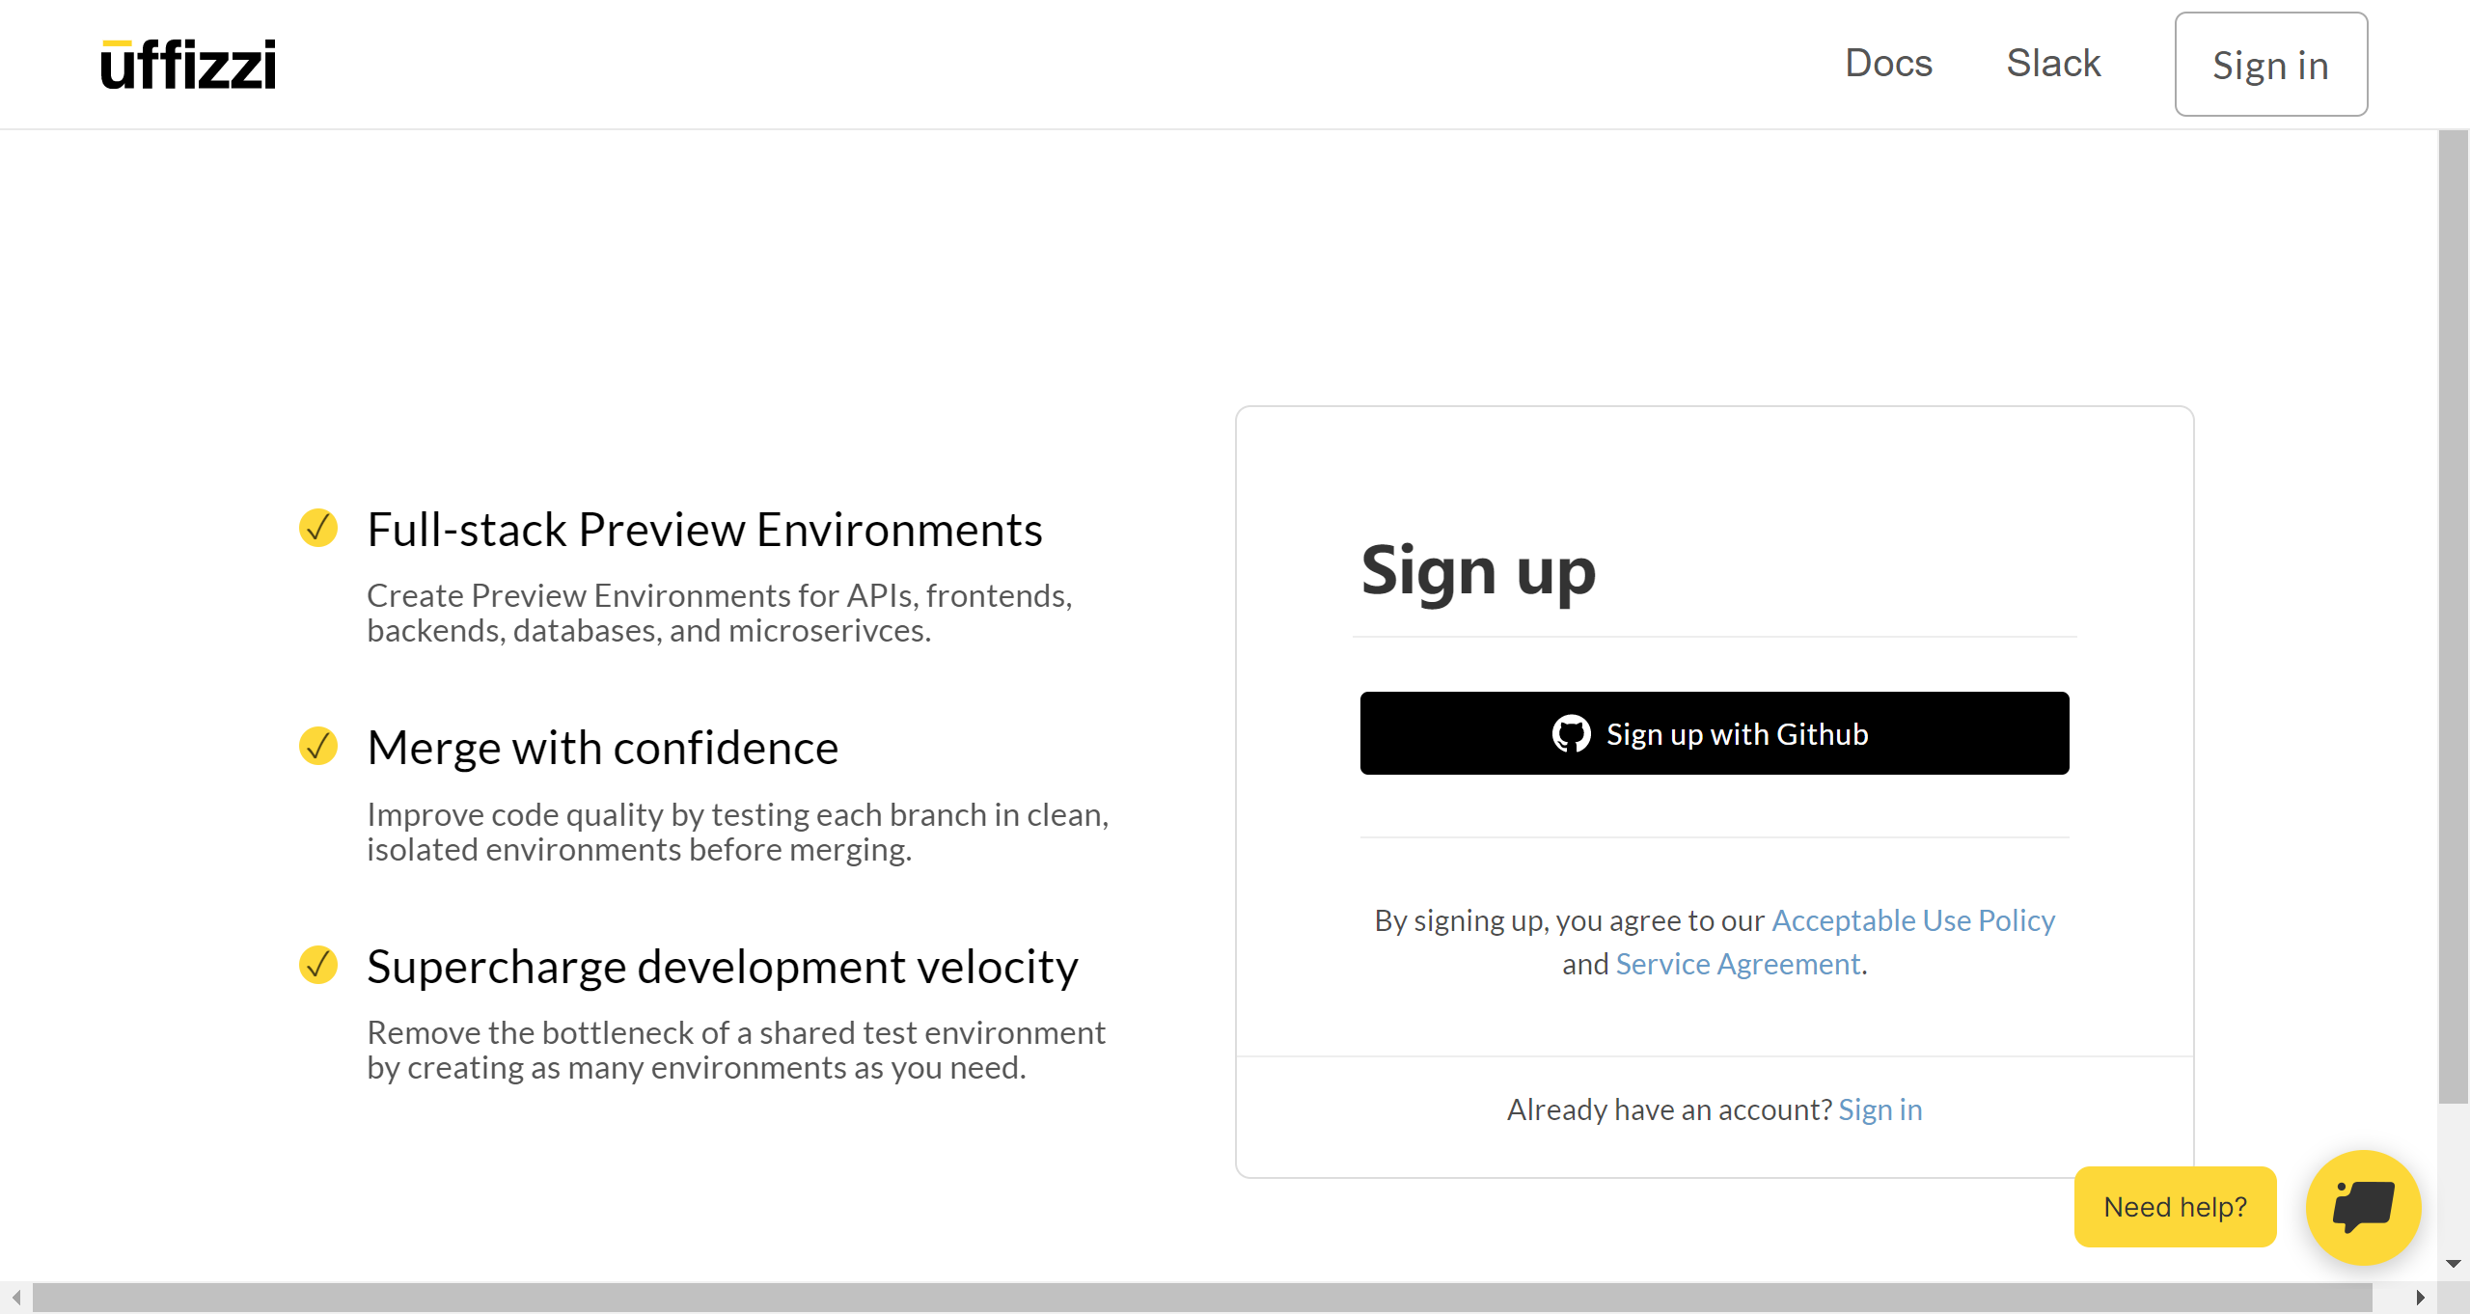Open the Docs menu item

point(1888,64)
